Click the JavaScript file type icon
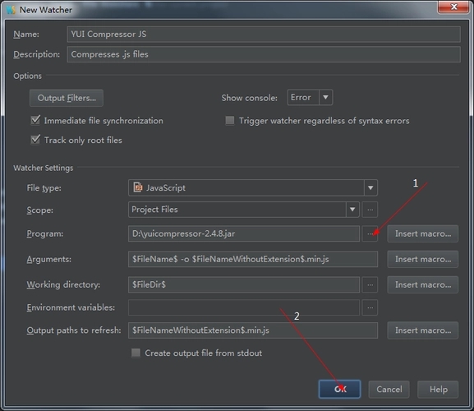 click(x=138, y=187)
